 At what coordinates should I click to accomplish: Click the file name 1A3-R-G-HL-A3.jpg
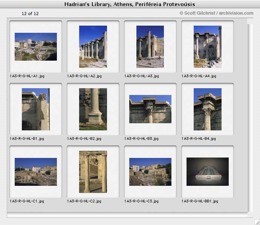(x=142, y=76)
